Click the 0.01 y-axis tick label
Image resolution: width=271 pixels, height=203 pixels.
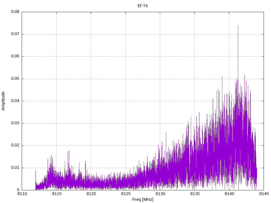(15, 168)
